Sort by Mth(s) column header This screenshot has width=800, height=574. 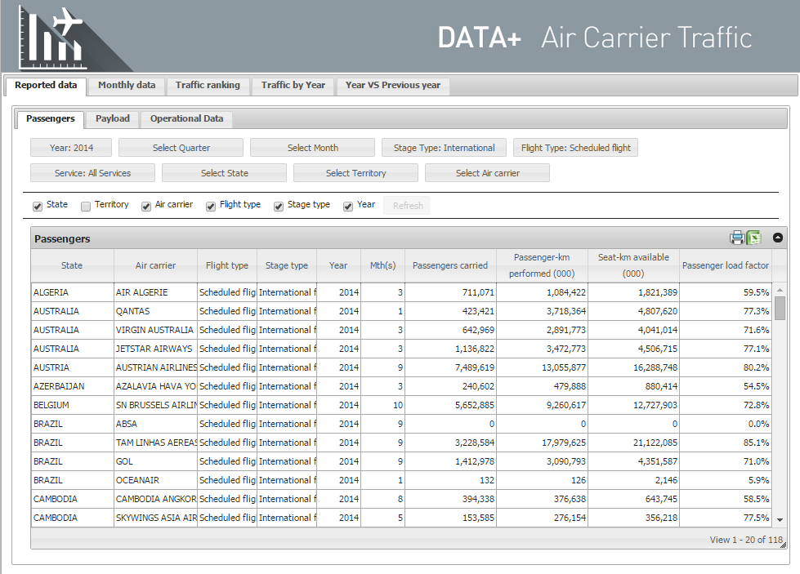pyautogui.click(x=382, y=265)
